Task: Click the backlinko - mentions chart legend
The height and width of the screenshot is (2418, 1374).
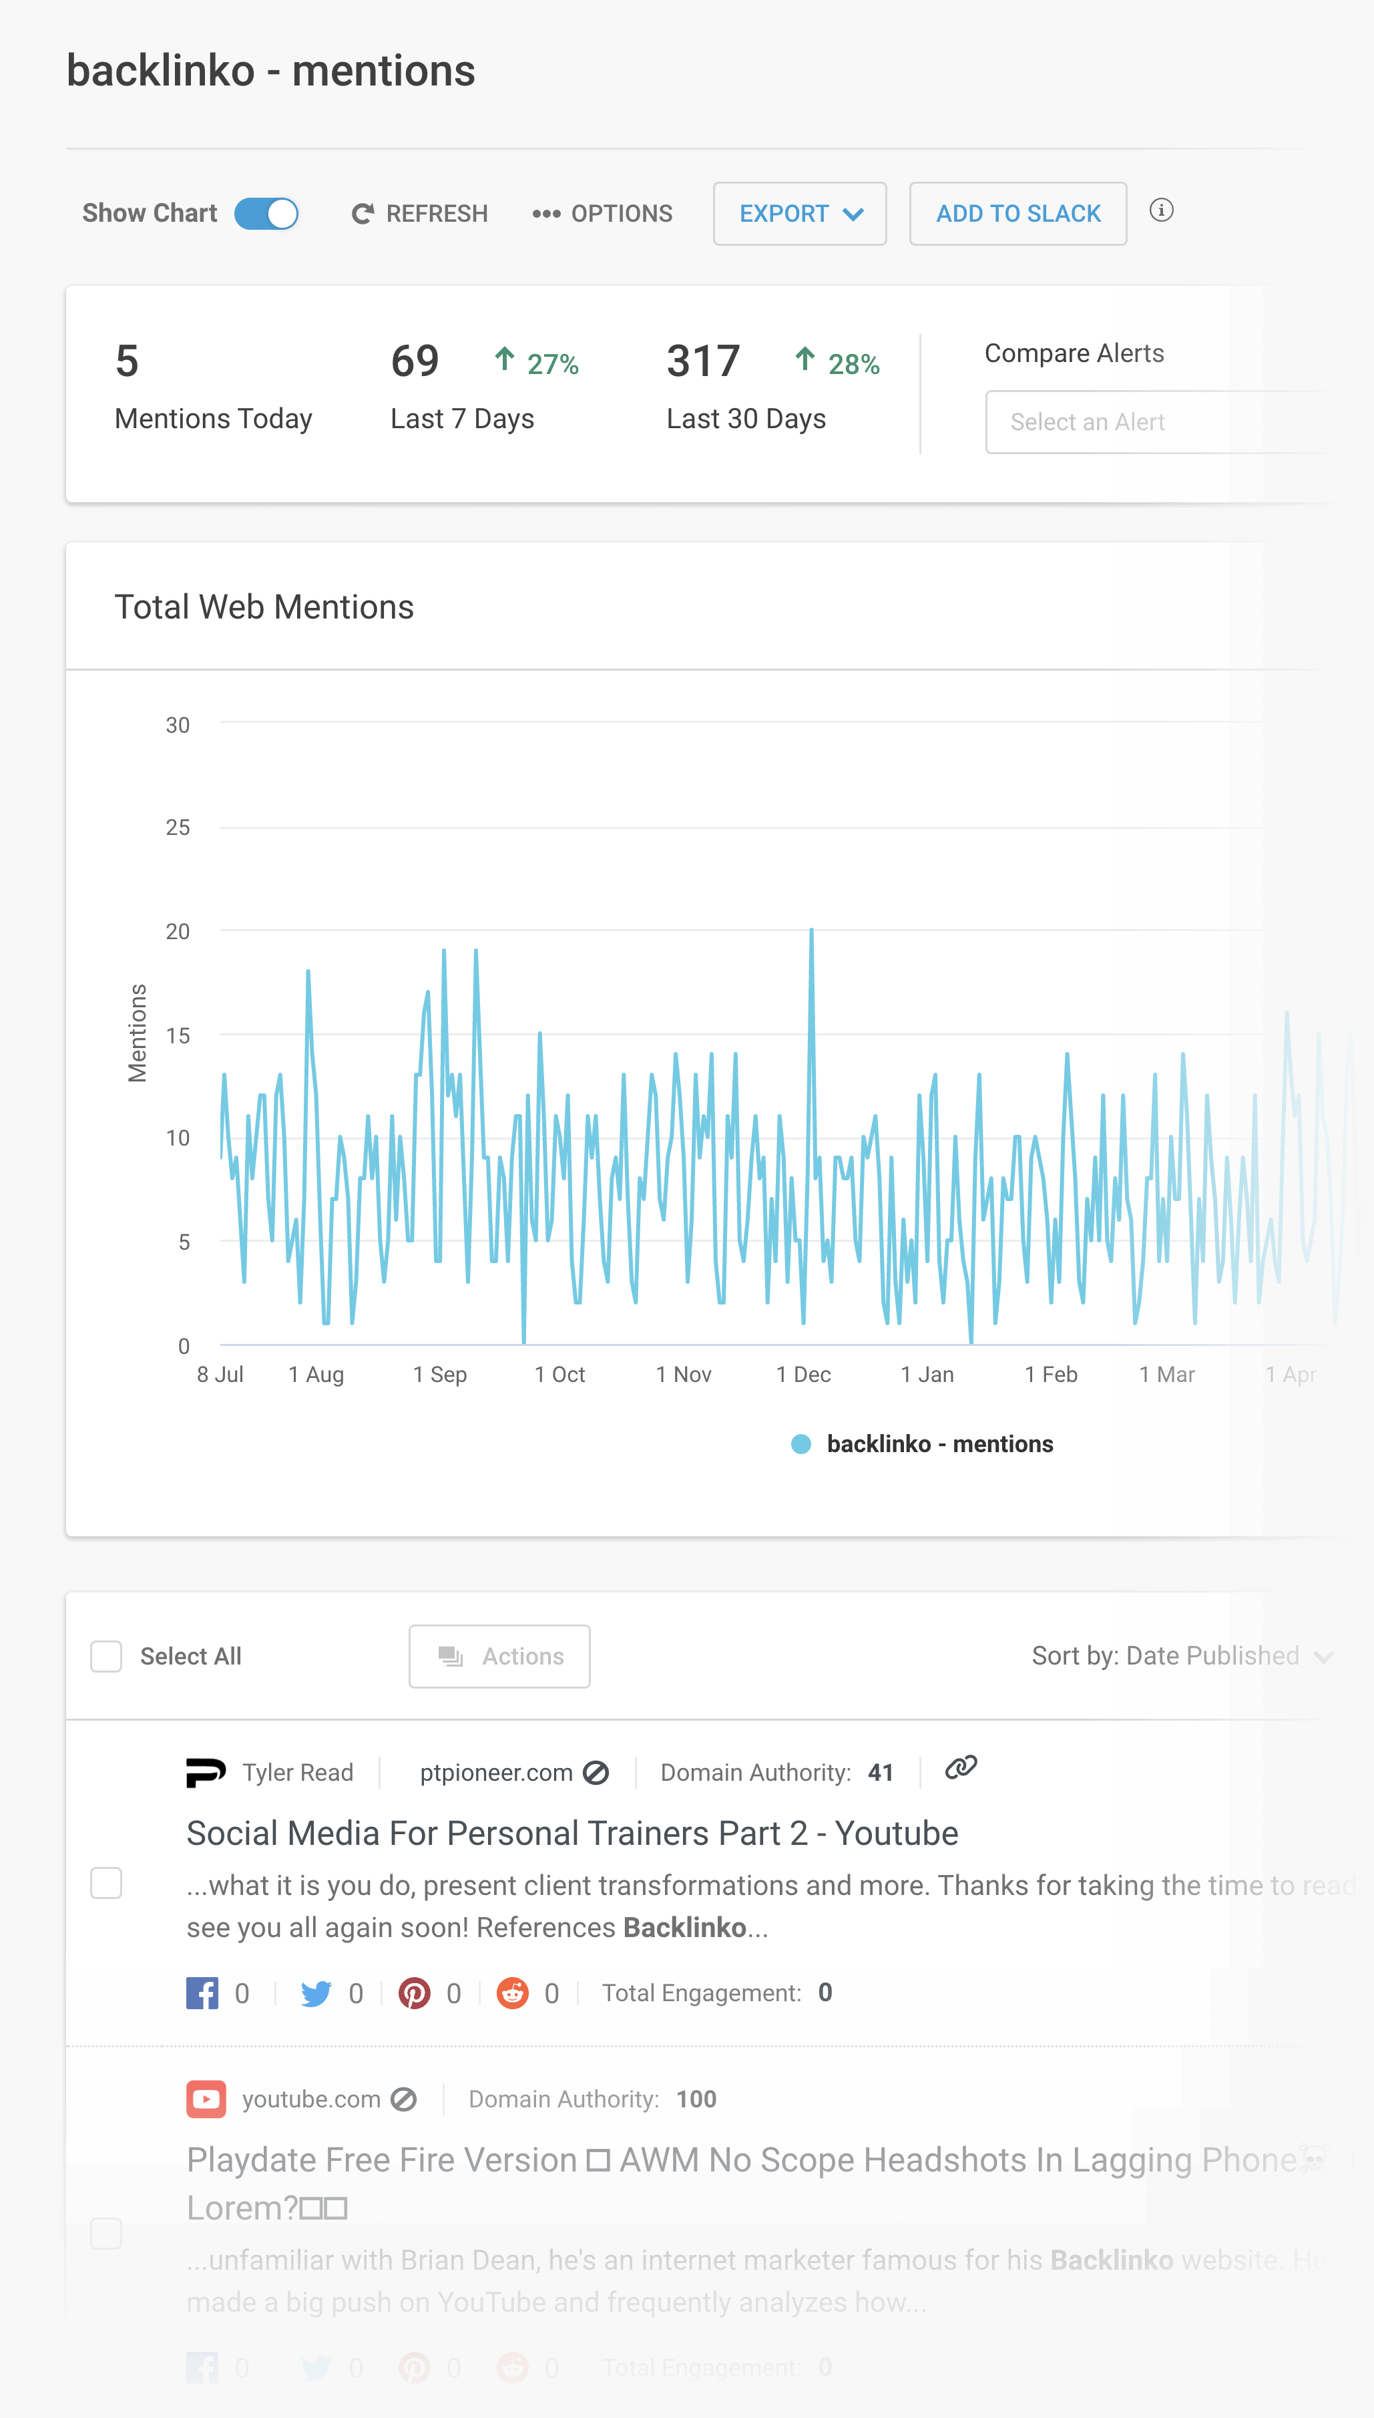Action: pyautogui.click(x=920, y=1443)
